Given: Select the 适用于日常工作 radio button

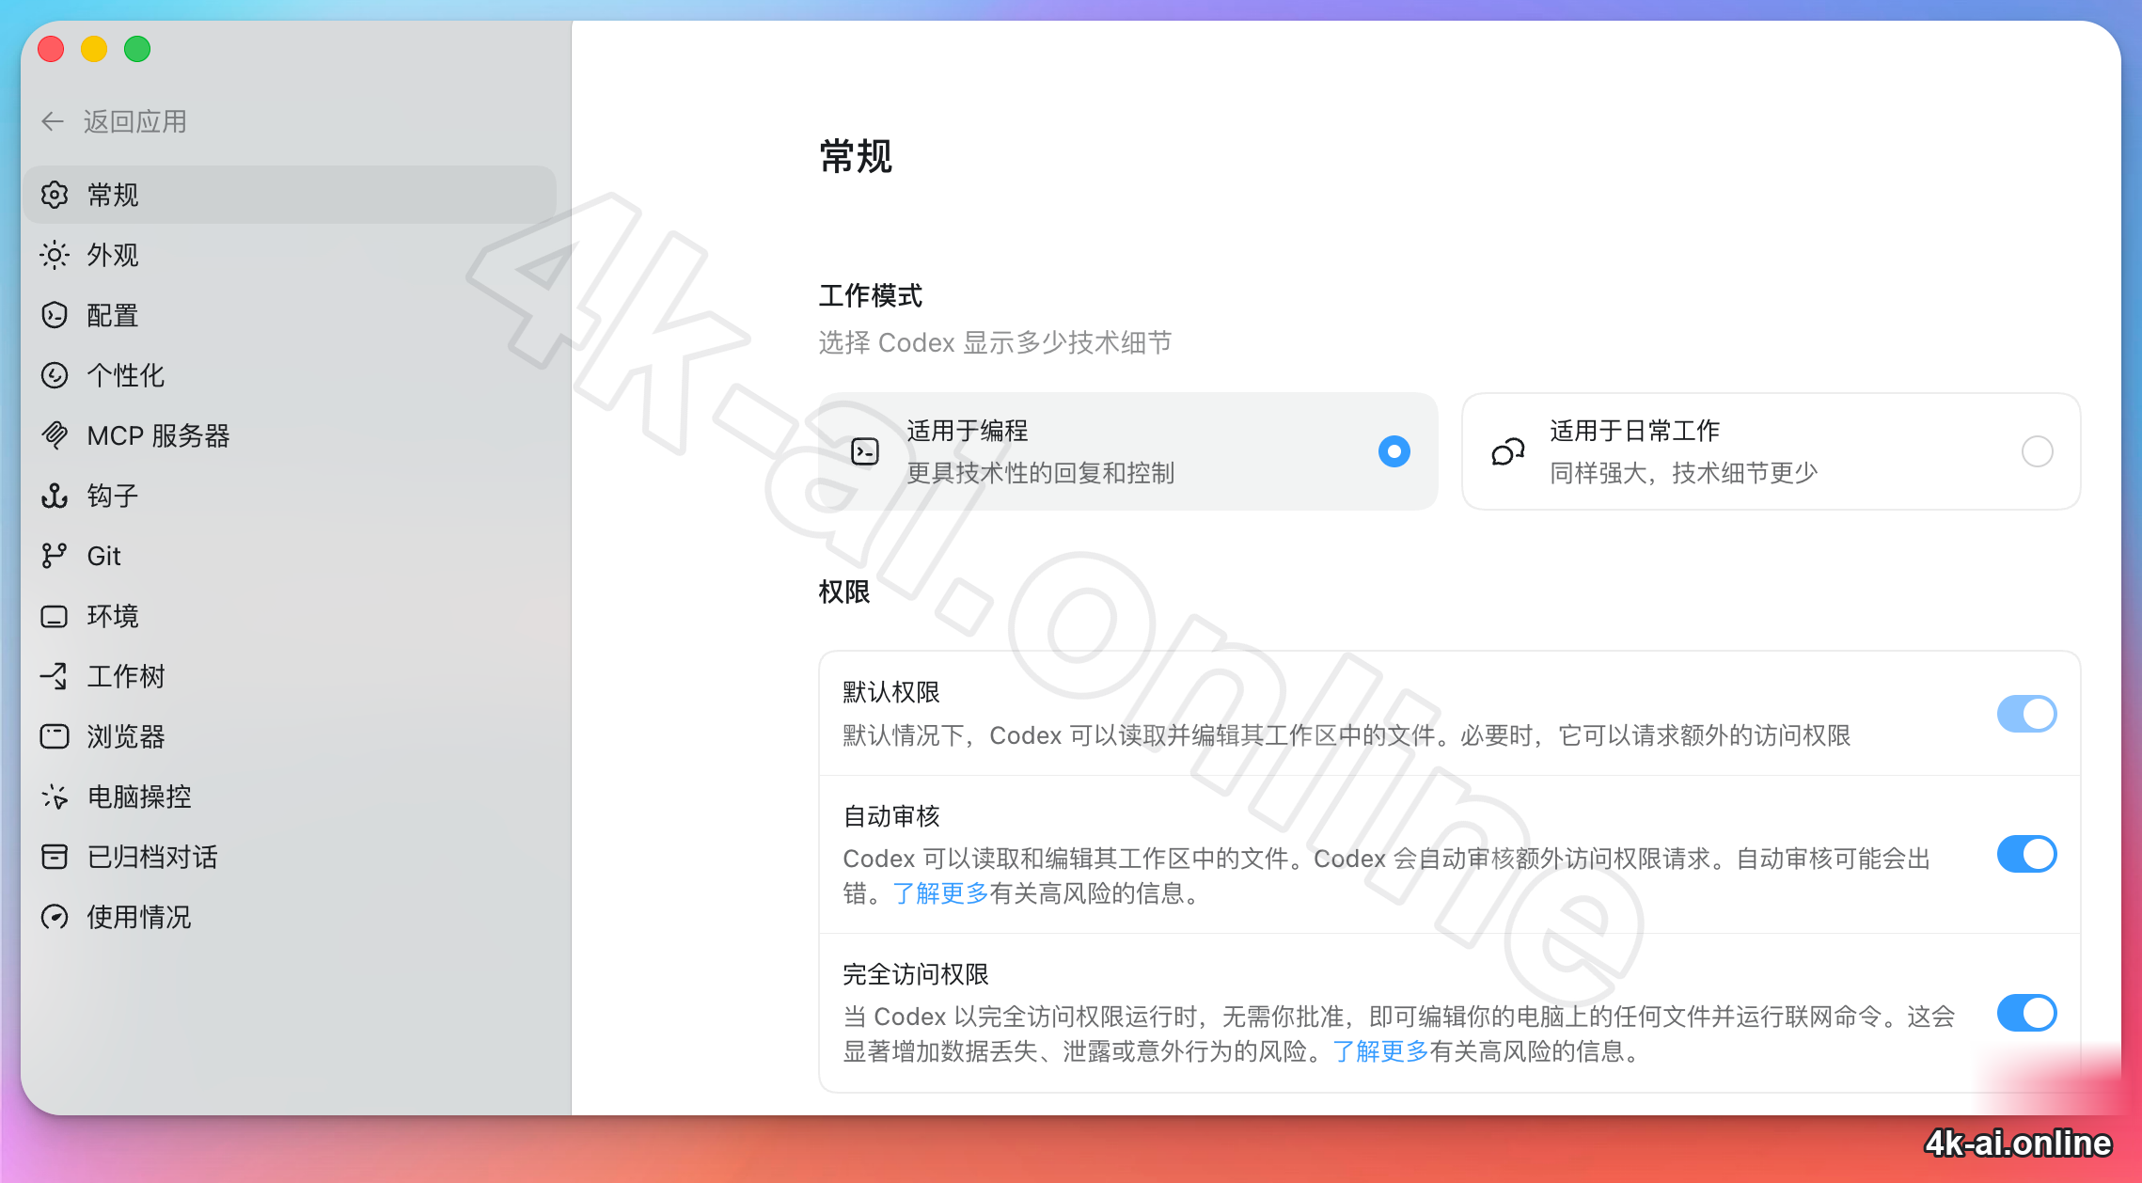Looking at the screenshot, I should coord(2038,451).
